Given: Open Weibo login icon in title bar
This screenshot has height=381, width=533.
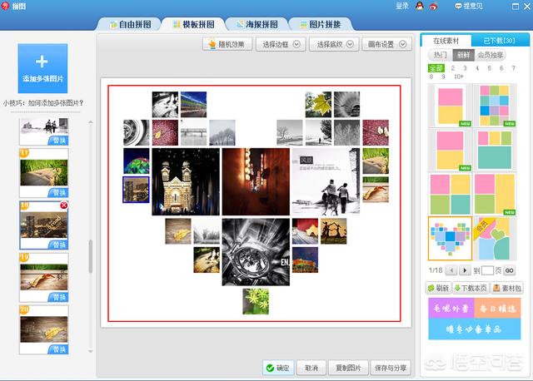Looking at the screenshot, I should pyautogui.click(x=433, y=6).
